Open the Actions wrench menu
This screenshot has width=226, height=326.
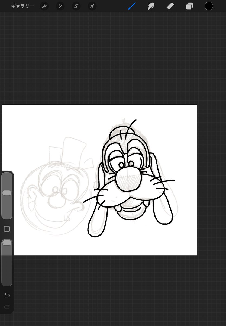[x=44, y=6]
